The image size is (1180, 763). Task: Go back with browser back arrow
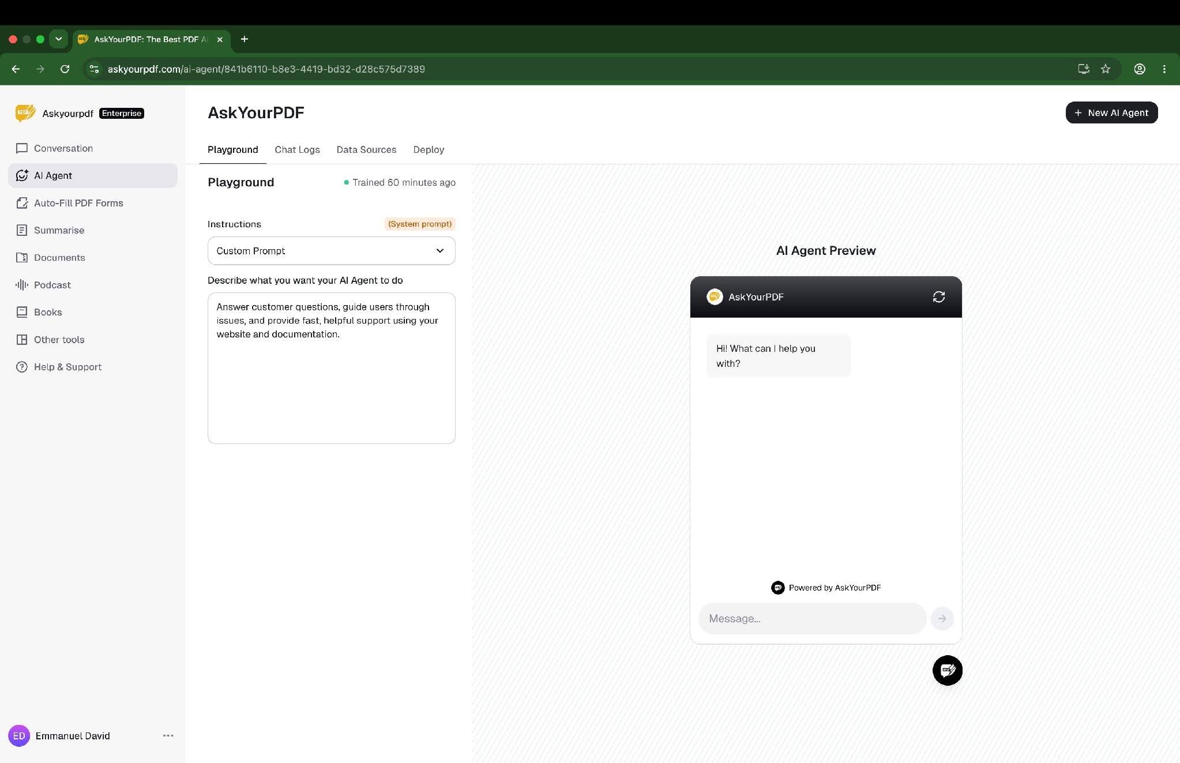pyautogui.click(x=16, y=69)
